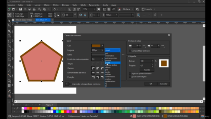The image size is (211, 119).
Task: Click the full screen preview icon
Action: point(99,9)
